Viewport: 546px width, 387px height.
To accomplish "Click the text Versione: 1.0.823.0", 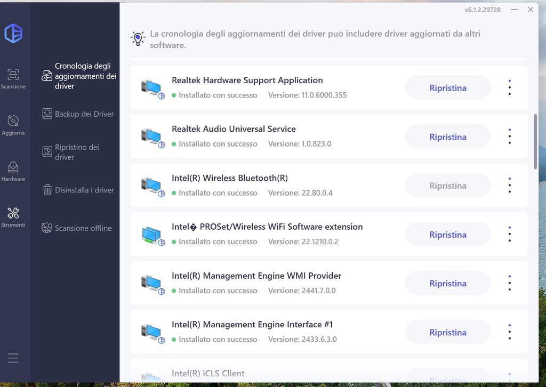I will 300,144.
